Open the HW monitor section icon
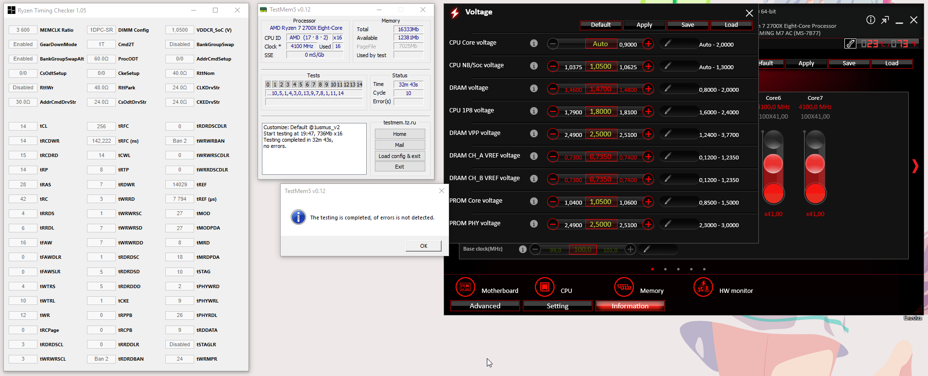The image size is (928, 376). pos(703,287)
